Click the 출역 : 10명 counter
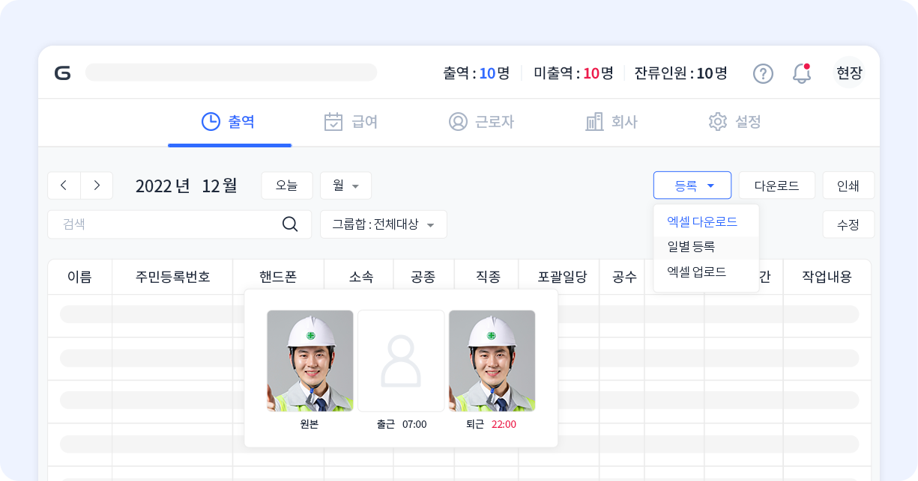Viewport: 918px width, 481px height. pyautogui.click(x=476, y=73)
